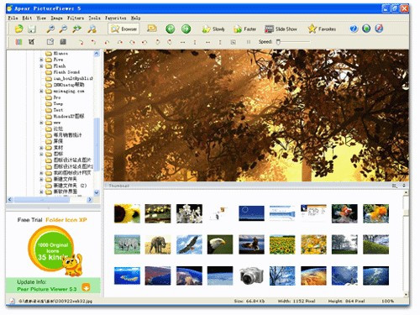Screen dimensions: 420x315
Task: Collapse the 图标 folder
Action: [41, 154]
